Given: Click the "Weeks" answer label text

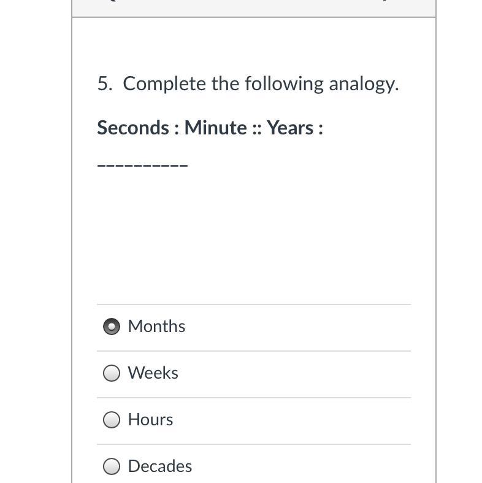Looking at the screenshot, I should click(153, 373).
